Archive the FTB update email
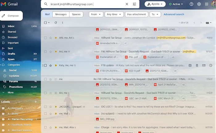This screenshot has width=216, height=133. (190, 65)
